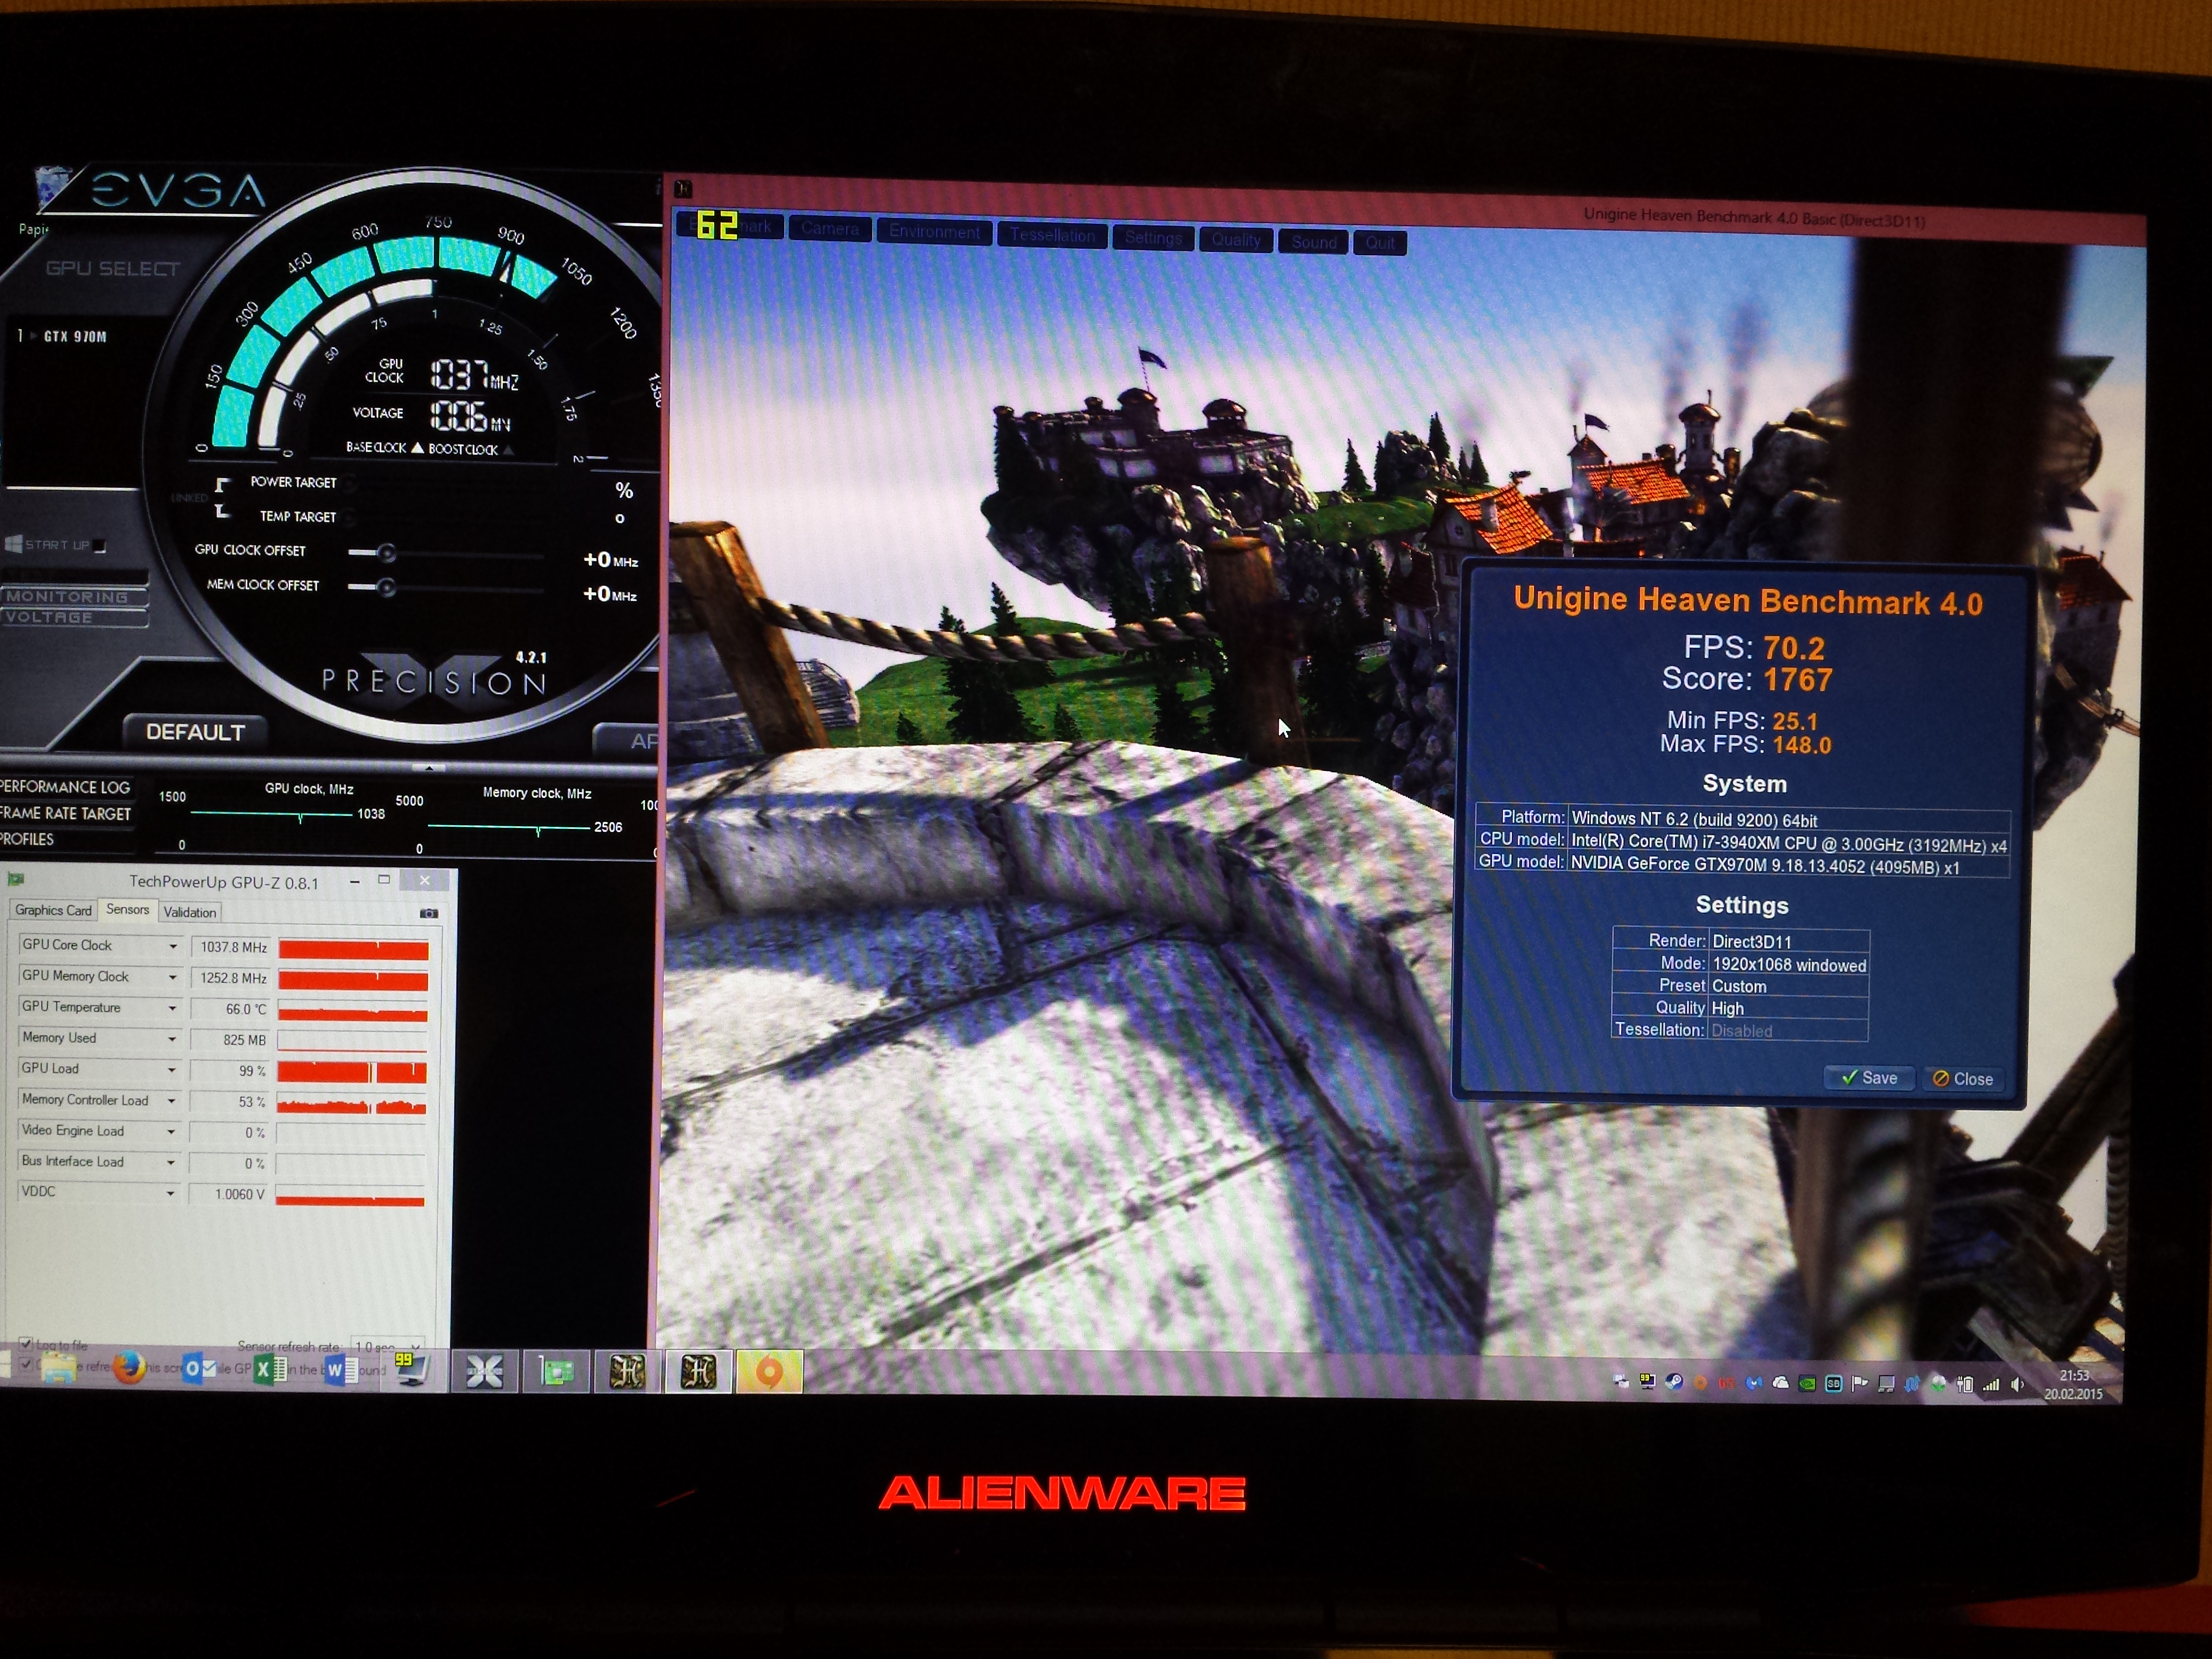Screen dimensions: 2212x1659
Task: Click the Steam tray icon
Action: (x=1674, y=1382)
